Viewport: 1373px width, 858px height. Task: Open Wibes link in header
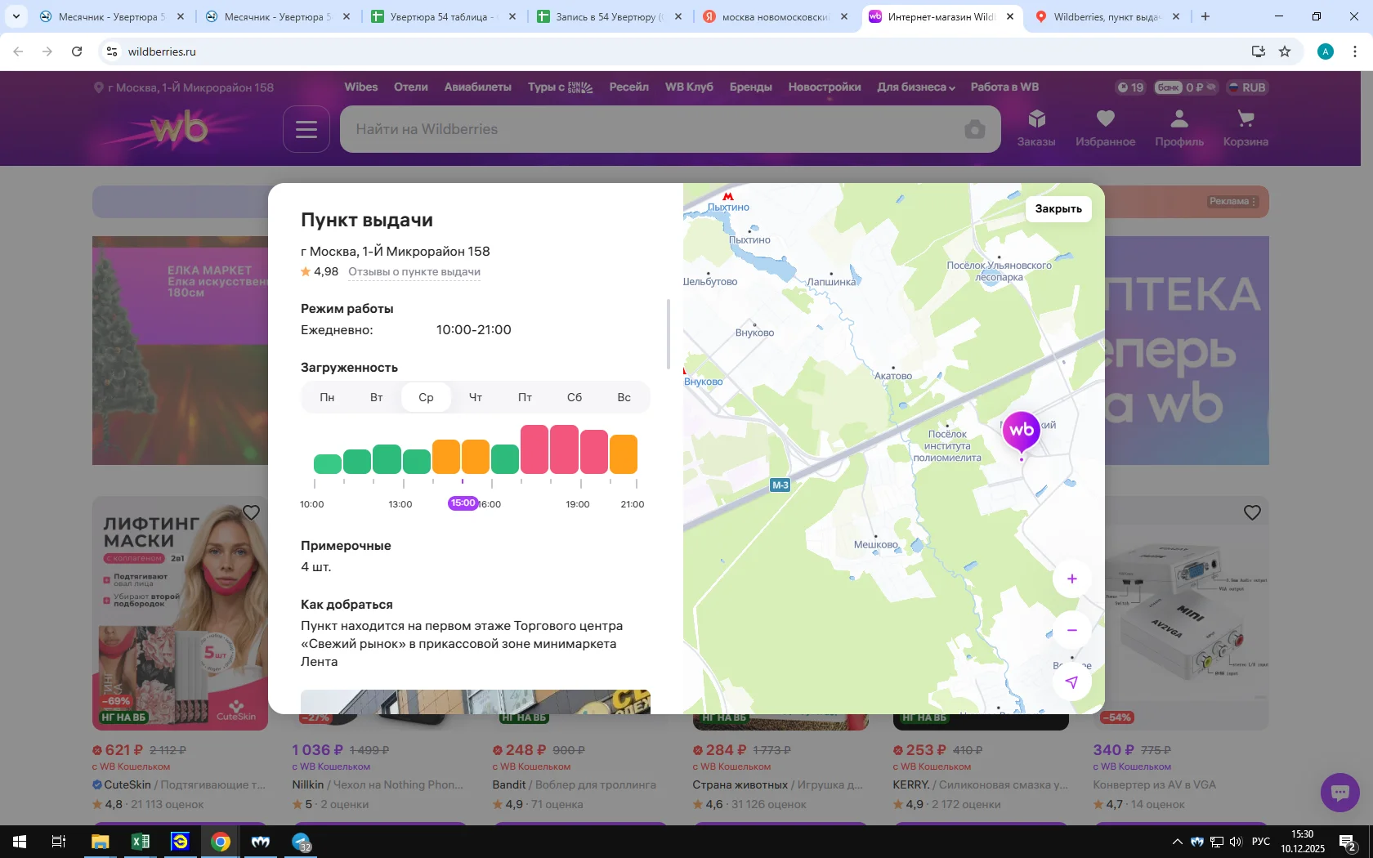(x=361, y=87)
